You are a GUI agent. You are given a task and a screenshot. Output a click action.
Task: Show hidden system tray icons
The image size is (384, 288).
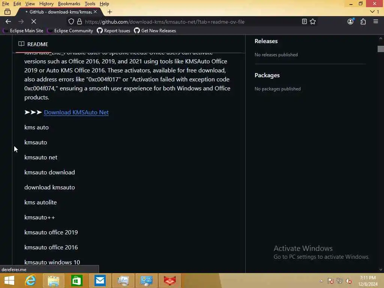click(x=321, y=281)
